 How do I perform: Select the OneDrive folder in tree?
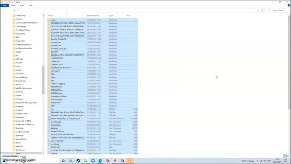pos(19,92)
